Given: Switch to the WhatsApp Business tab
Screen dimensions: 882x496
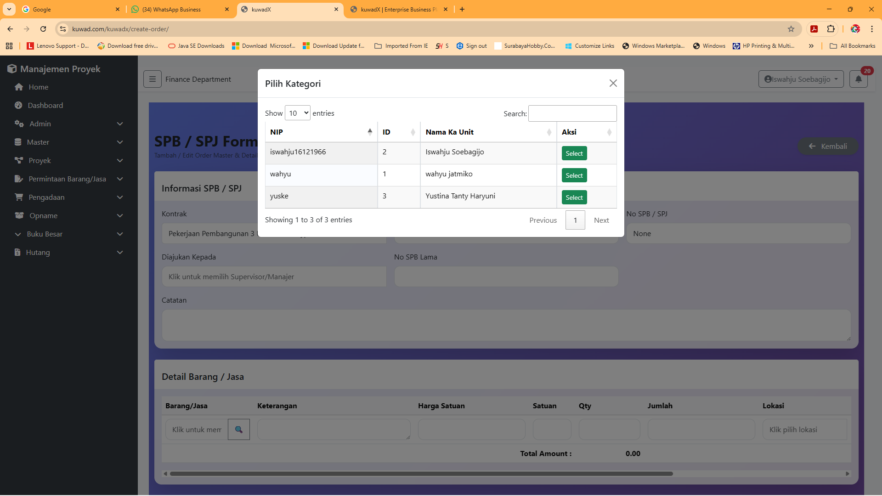Looking at the screenshot, I should [180, 9].
